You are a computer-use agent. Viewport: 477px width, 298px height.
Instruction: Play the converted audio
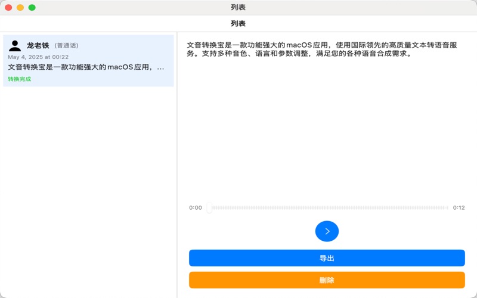pyautogui.click(x=327, y=231)
